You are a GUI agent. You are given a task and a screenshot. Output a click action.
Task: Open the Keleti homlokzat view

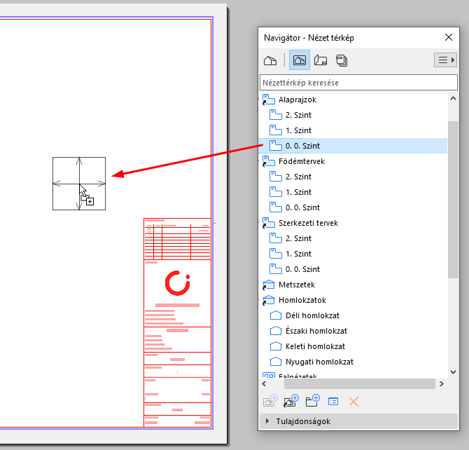click(x=315, y=347)
